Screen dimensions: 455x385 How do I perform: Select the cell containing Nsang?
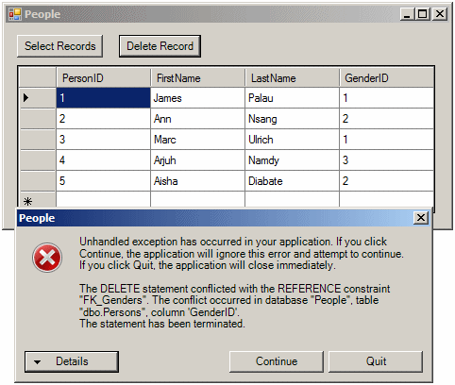coord(293,119)
